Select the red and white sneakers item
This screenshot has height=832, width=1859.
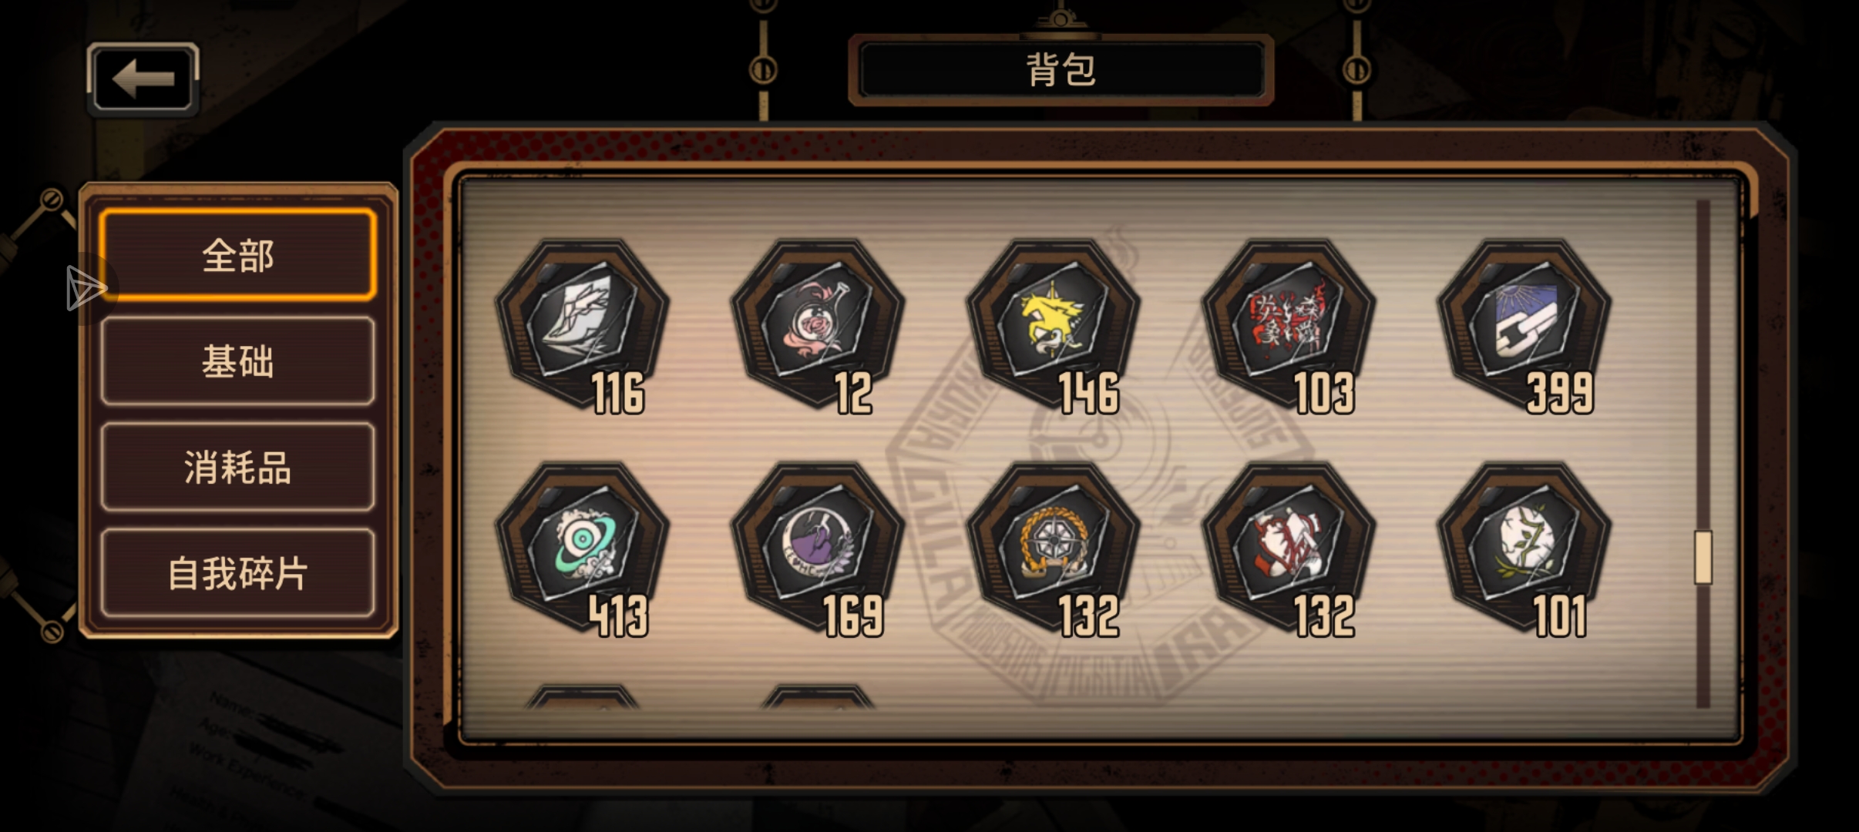(1289, 549)
